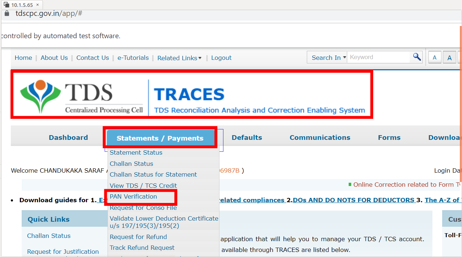The image size is (462, 257).
Task: Click the TDS Centralized Processing Cell logo
Action: click(82, 96)
